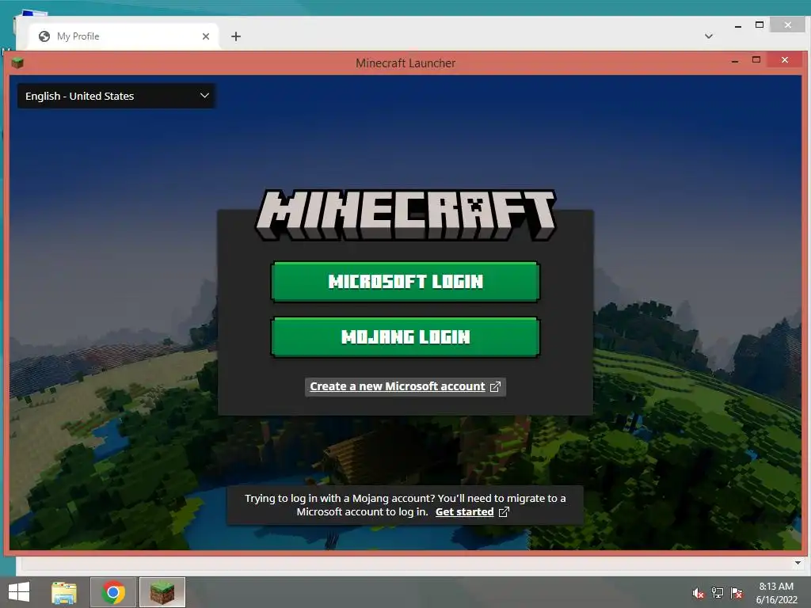Screen dimensions: 811x608
Task: Click the Minecraft Launcher taskbar icon
Action: (162, 592)
